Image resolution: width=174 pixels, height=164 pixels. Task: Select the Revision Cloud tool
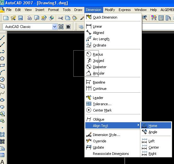click(x=2, y=86)
